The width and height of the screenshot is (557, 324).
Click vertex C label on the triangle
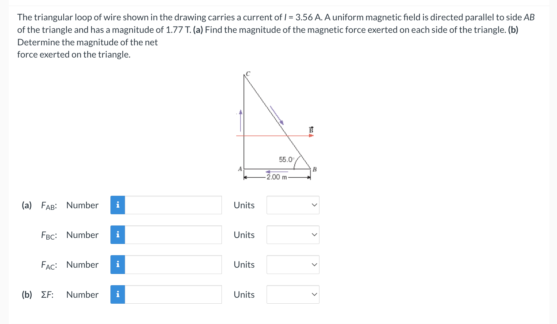tap(248, 74)
